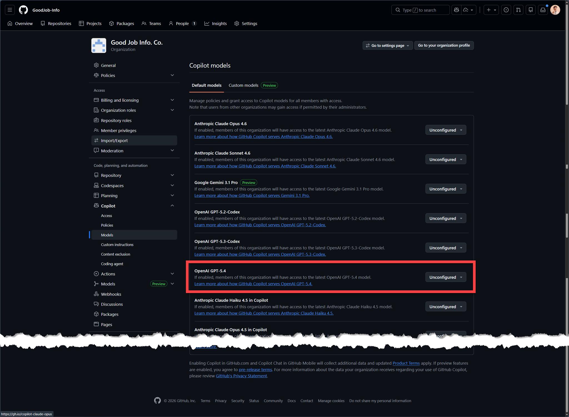Viewport: 569px width, 417px height.
Task: Click the repositories icon in header toolbar
Action: tap(530, 10)
